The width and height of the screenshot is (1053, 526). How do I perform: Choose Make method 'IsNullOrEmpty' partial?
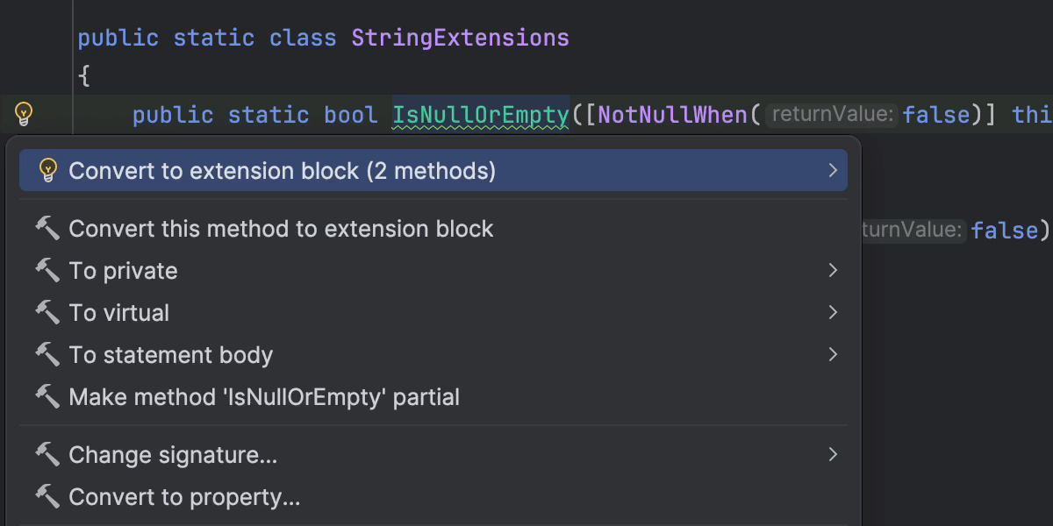coord(264,397)
